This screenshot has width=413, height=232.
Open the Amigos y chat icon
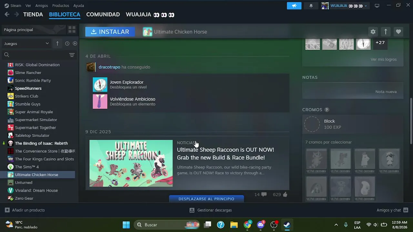coord(406,210)
